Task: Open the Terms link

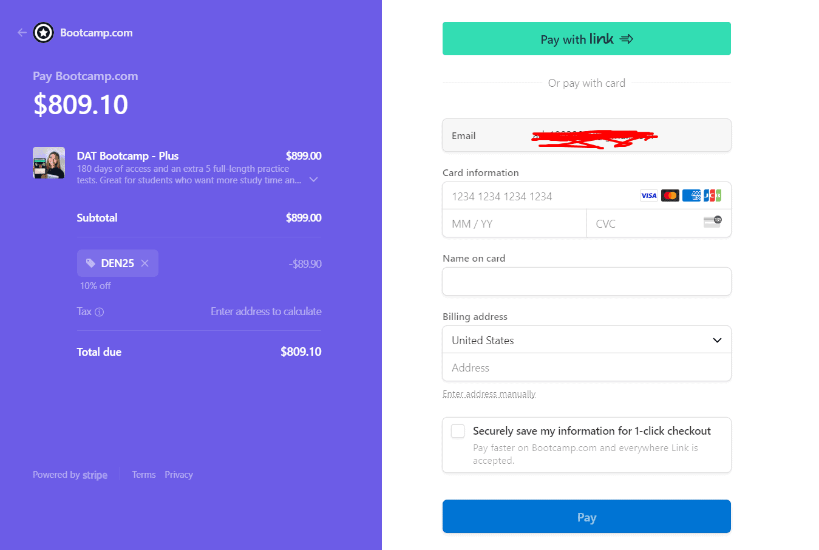Action: click(144, 475)
